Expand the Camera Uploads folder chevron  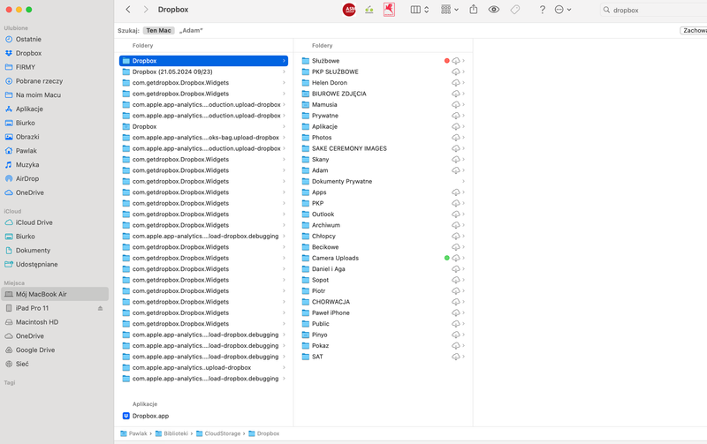tap(463, 258)
